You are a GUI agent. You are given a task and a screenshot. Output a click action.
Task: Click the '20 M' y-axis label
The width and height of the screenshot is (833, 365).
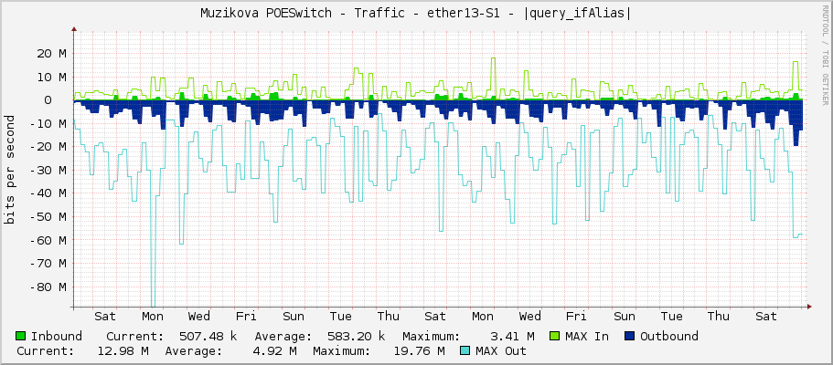click(51, 53)
